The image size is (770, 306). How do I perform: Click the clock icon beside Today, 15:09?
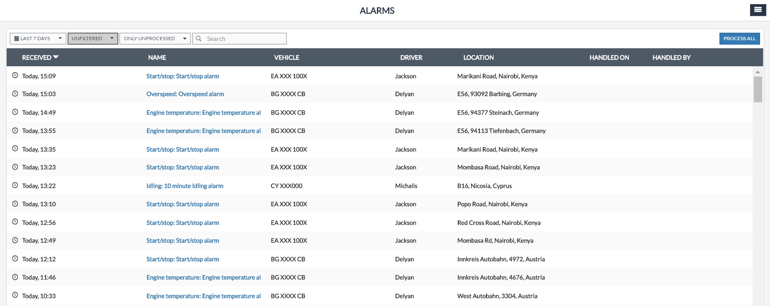point(15,76)
